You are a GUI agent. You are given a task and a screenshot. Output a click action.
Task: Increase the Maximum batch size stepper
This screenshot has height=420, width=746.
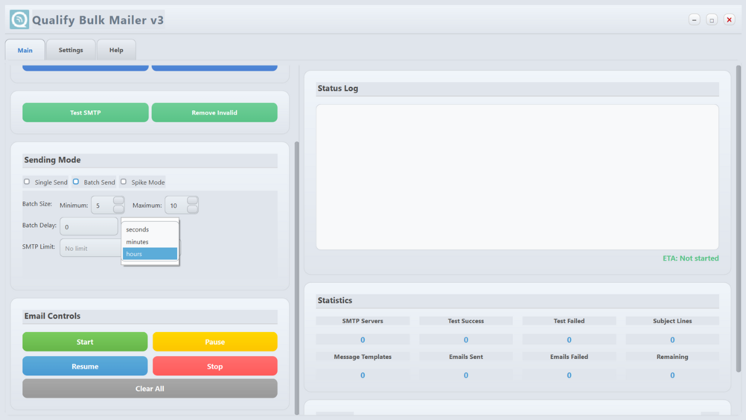(x=192, y=201)
